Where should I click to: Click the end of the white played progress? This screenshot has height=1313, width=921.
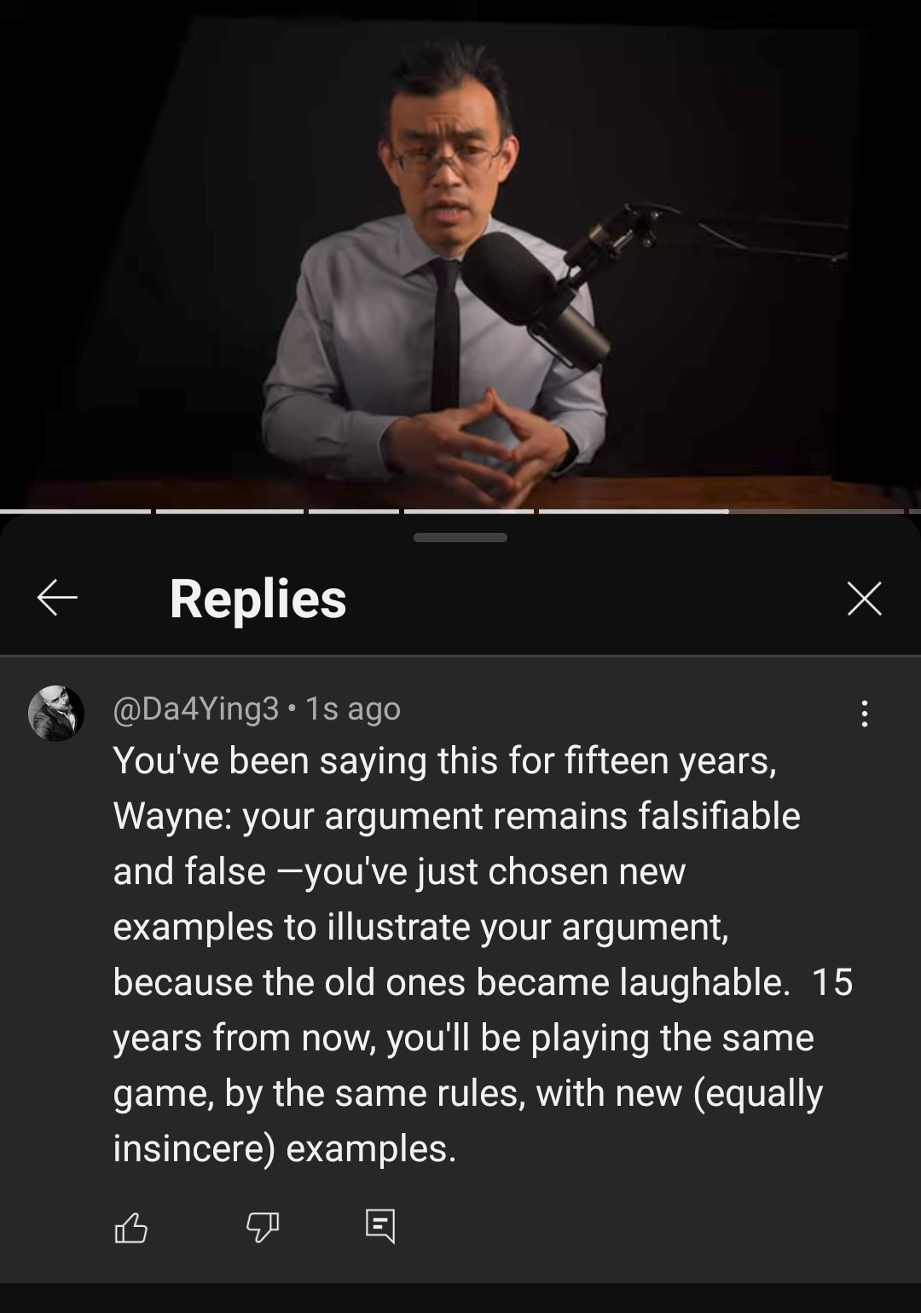tap(727, 512)
